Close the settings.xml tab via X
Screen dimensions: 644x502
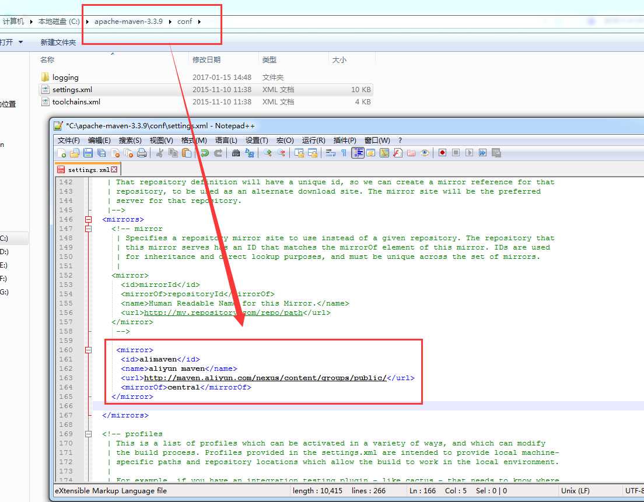[114, 169]
